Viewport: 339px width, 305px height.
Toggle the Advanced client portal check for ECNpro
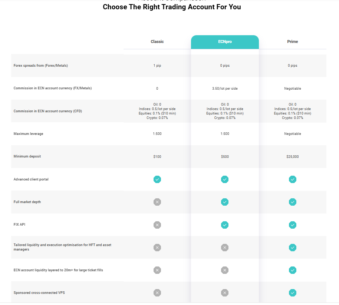(x=225, y=179)
